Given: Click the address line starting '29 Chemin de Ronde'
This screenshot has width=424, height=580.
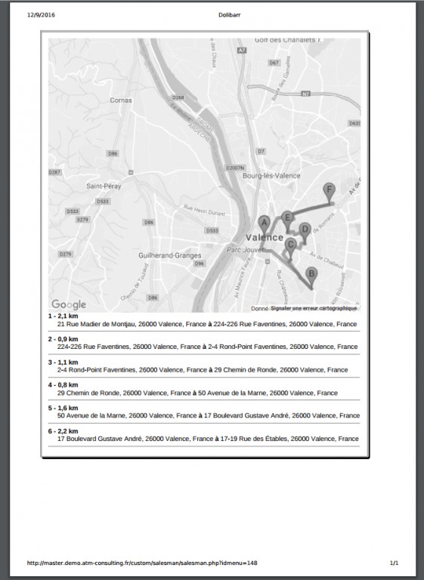Looking at the screenshot, I should pyautogui.click(x=197, y=393).
